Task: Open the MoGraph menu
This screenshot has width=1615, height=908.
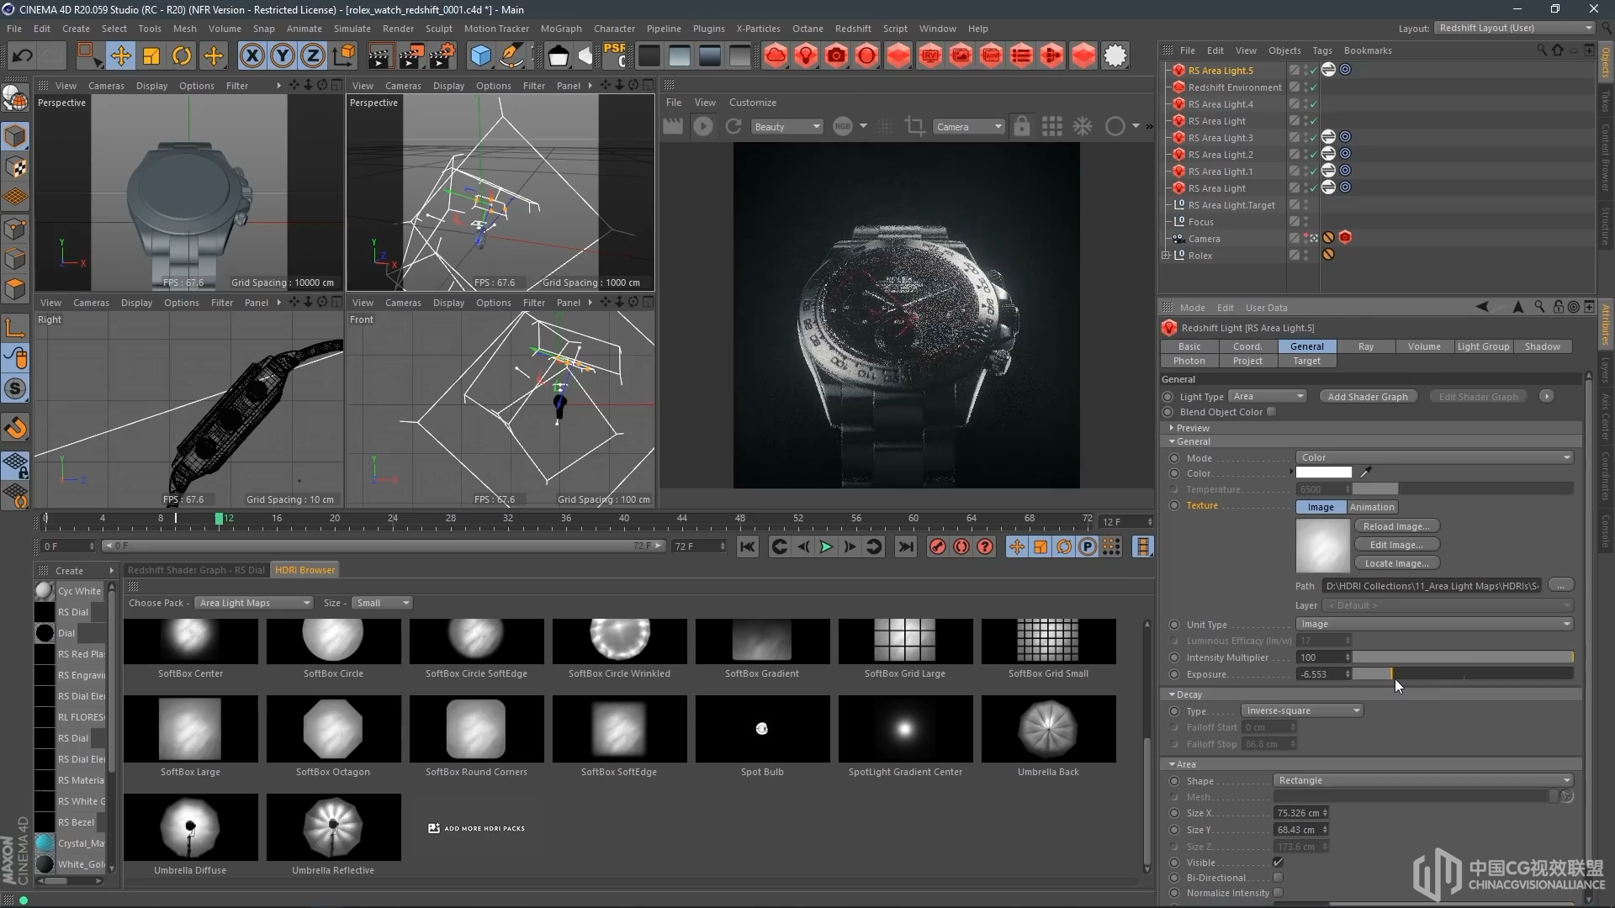Action: [x=561, y=29]
